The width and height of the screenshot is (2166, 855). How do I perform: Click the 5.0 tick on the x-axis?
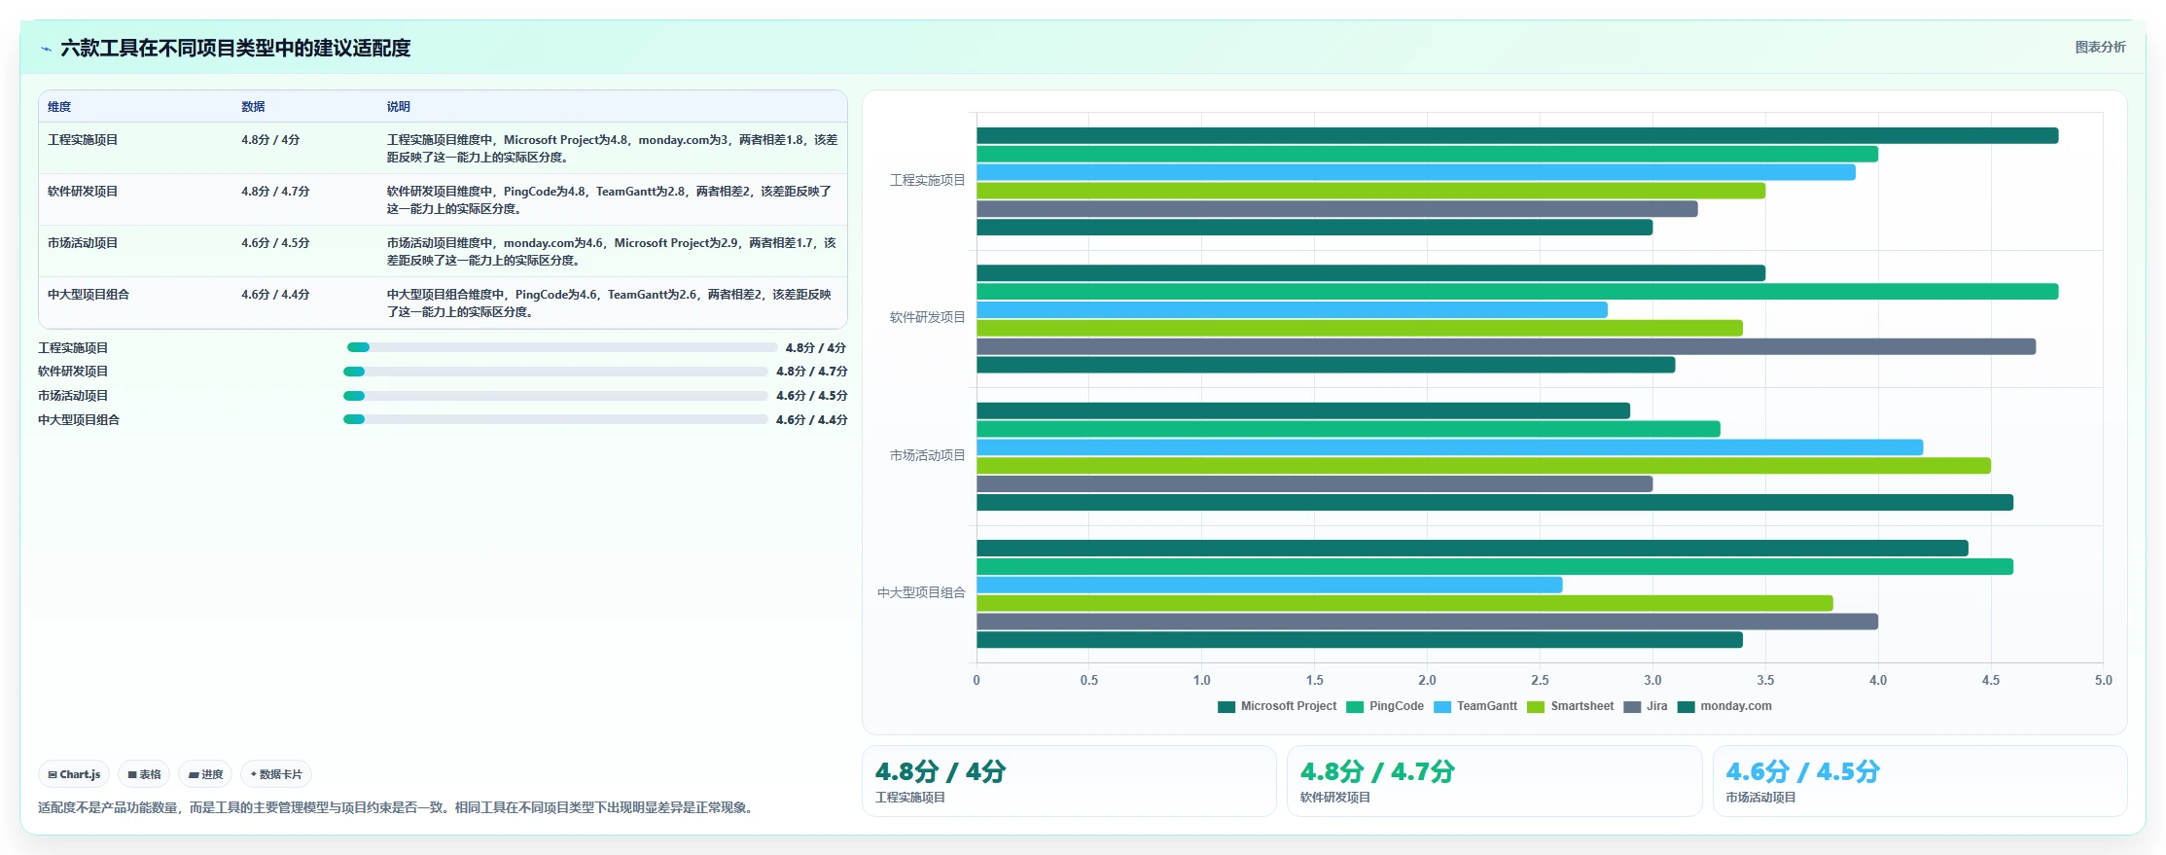click(x=2103, y=681)
